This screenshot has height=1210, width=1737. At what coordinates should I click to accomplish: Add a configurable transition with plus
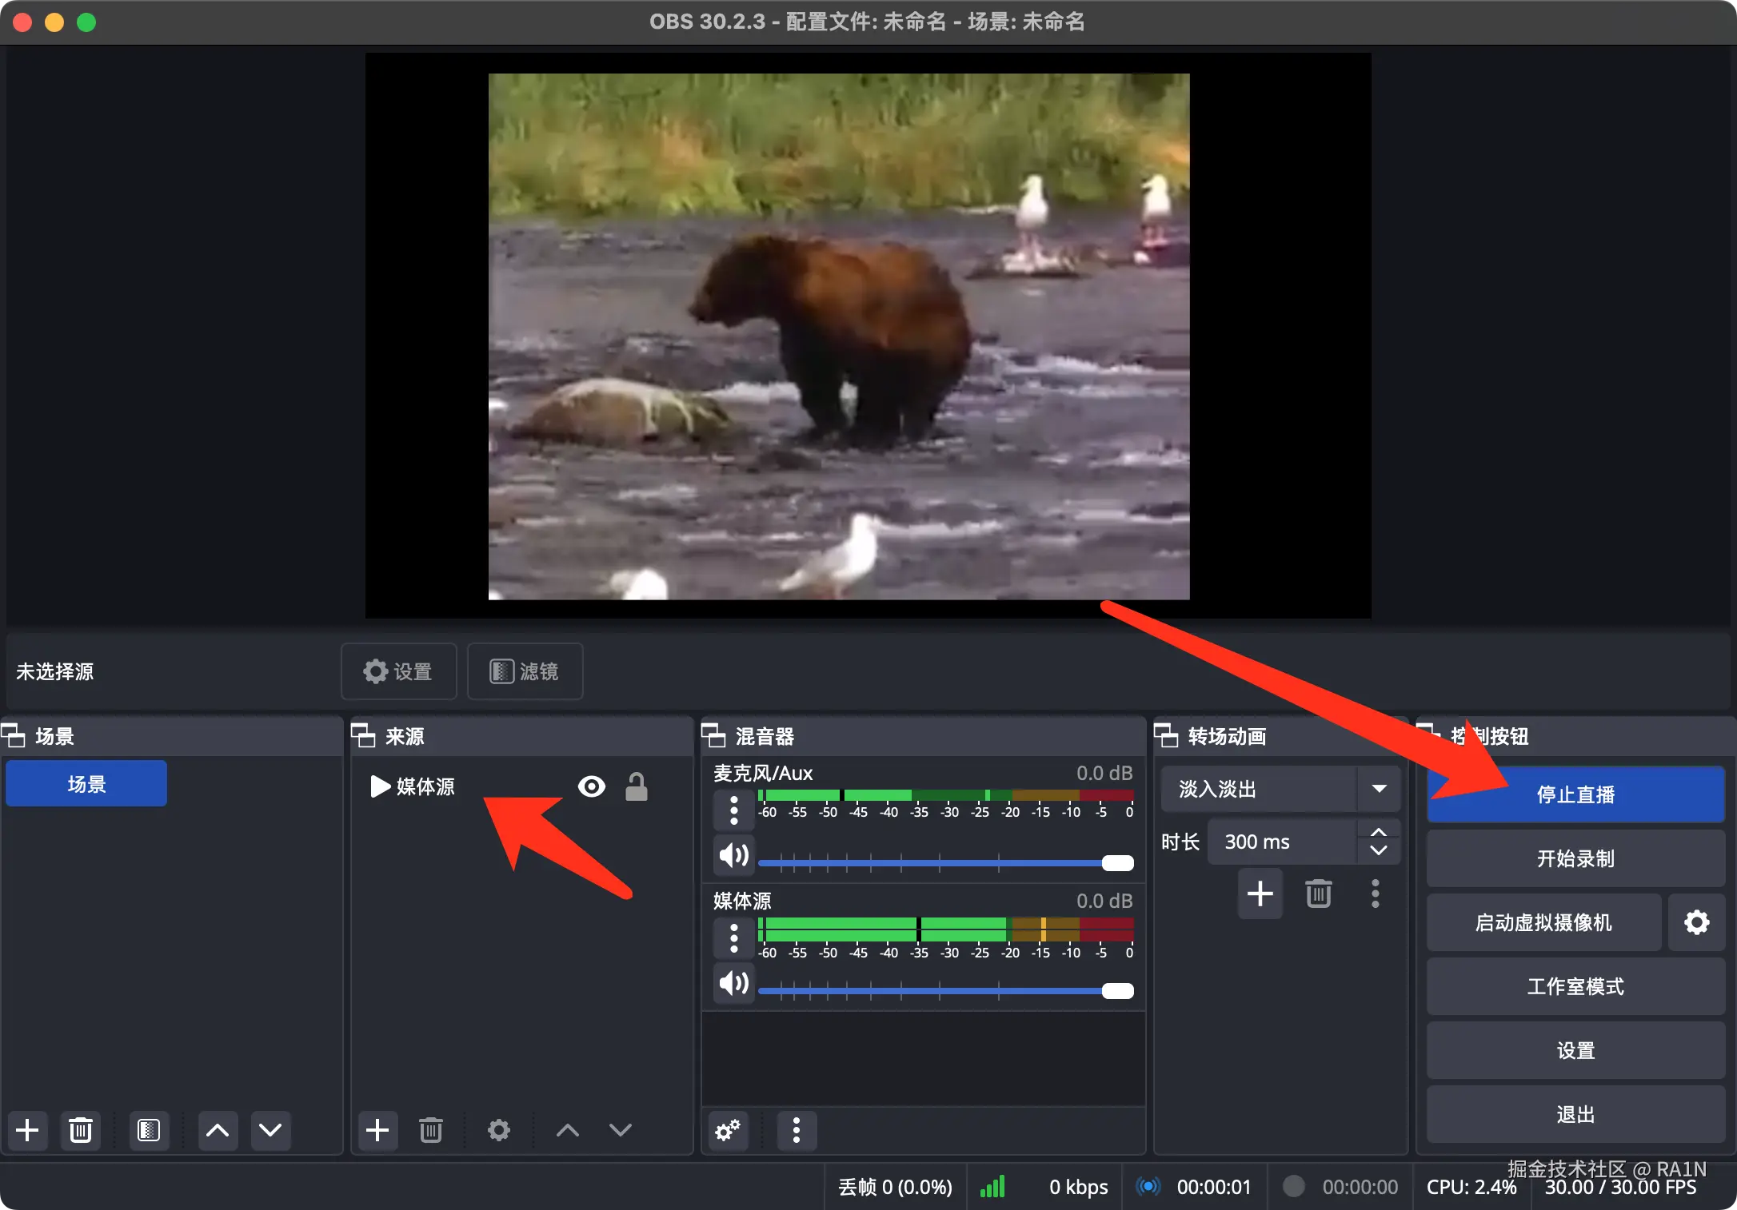click(1260, 894)
